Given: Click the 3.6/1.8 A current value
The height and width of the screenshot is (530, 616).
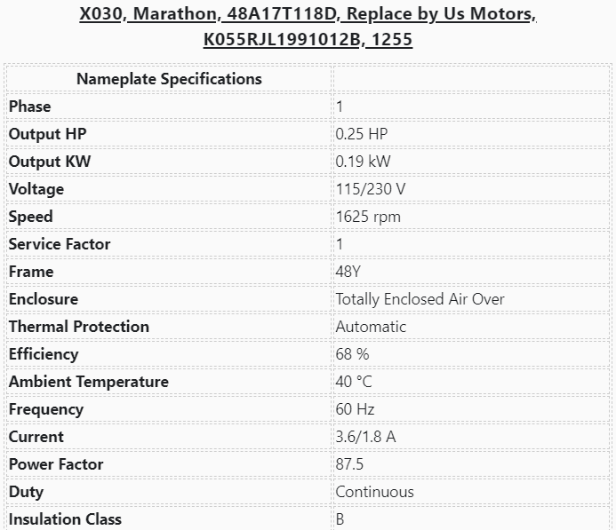Looking at the screenshot, I should click(x=364, y=437).
